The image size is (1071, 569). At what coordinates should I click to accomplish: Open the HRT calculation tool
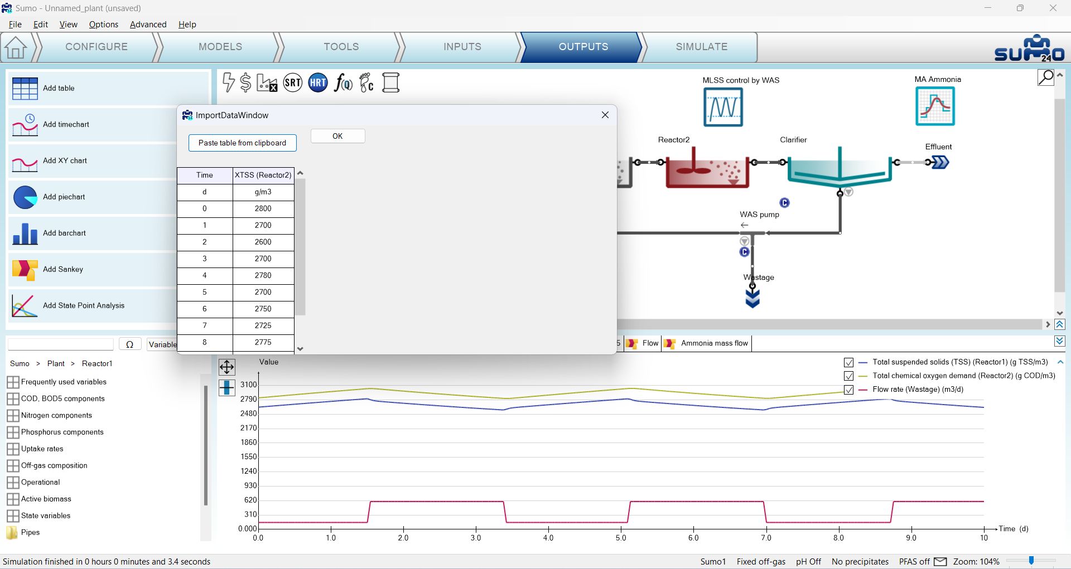[x=318, y=83]
